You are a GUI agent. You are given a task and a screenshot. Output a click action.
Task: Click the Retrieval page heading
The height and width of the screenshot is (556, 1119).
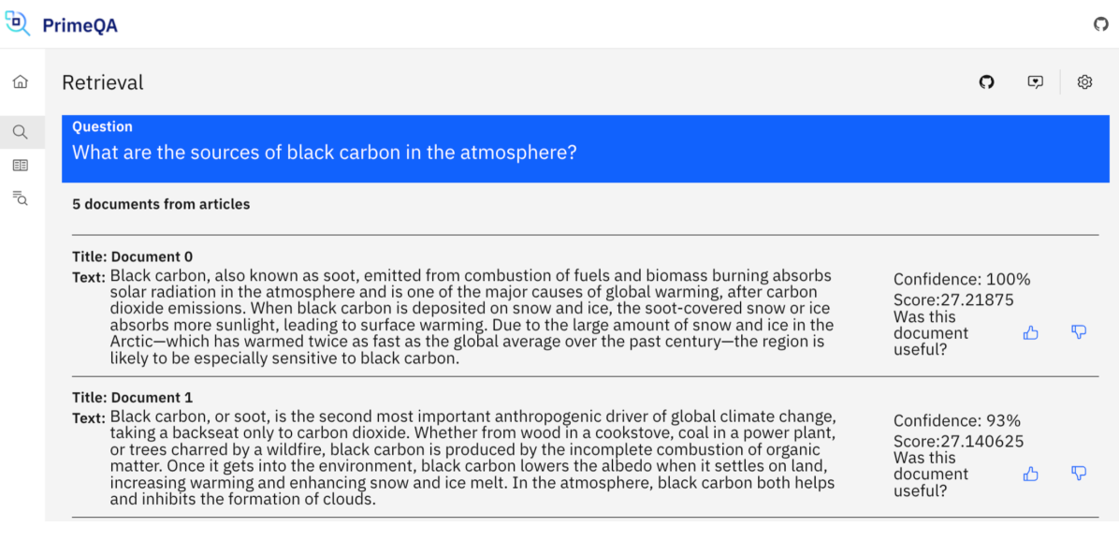pos(103,82)
